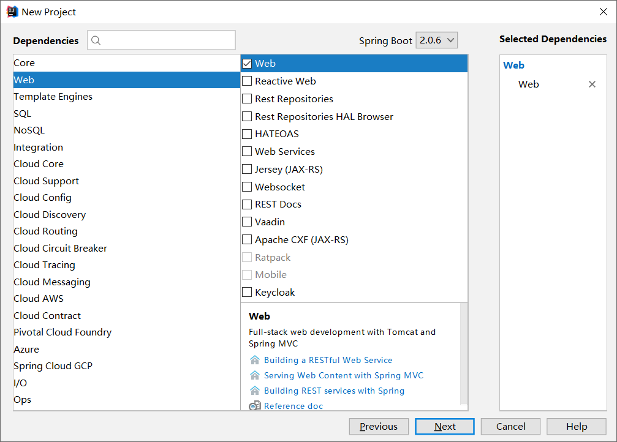Enable the Keycloak dependency
This screenshot has width=617, height=442.
tap(248, 292)
